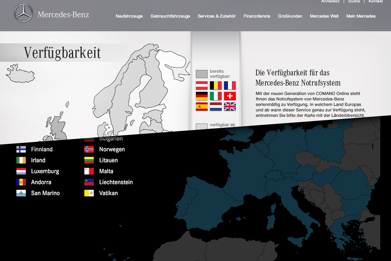Open the Services & Zubehör menu
Viewport: 391px width, 261px height.
point(217,16)
